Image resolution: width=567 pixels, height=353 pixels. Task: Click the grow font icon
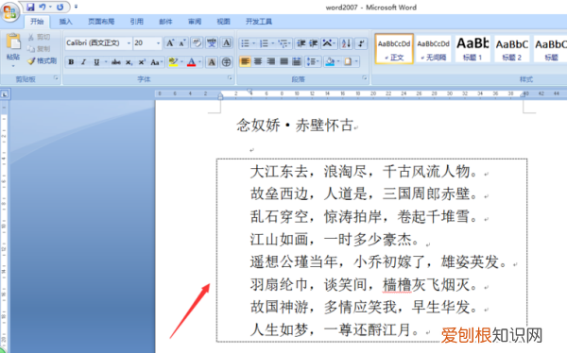point(169,43)
